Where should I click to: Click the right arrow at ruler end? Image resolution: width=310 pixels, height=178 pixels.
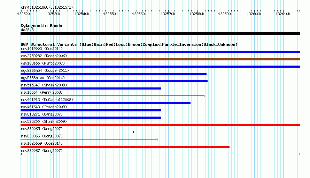tap(299, 11)
